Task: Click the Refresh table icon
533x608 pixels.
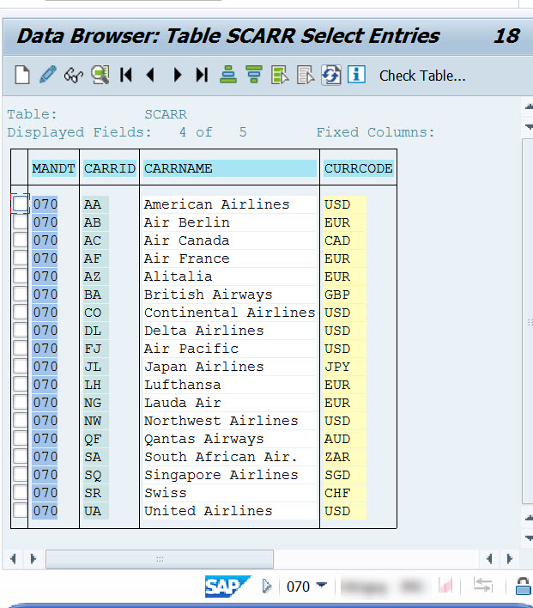Action: pos(331,75)
